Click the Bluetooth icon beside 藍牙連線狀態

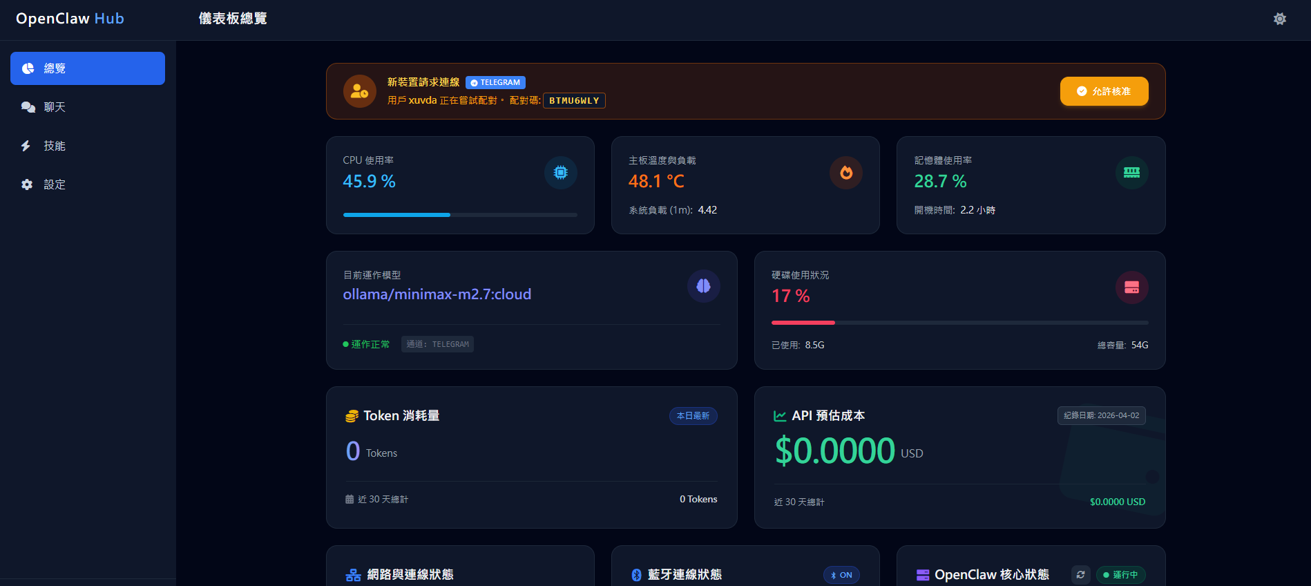(636, 575)
